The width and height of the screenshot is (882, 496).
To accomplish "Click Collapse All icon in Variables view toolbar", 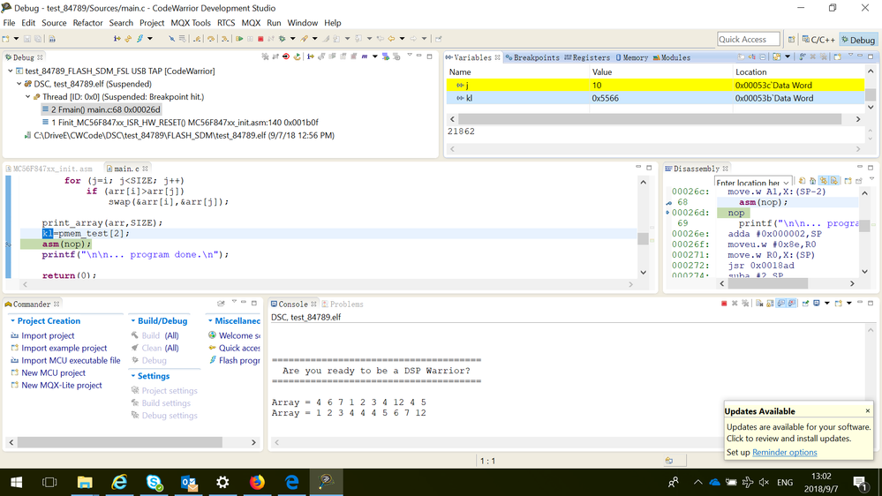I will point(763,56).
